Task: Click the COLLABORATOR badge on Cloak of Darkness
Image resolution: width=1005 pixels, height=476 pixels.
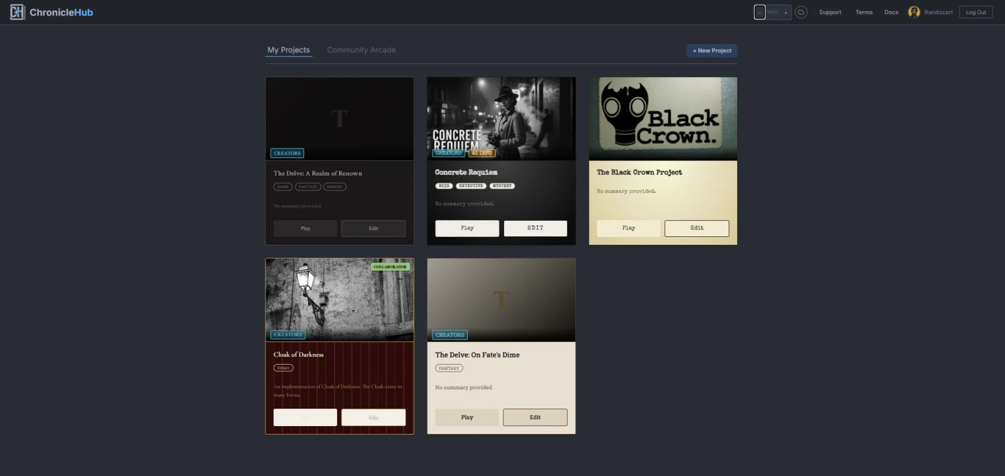Action: pyautogui.click(x=390, y=267)
